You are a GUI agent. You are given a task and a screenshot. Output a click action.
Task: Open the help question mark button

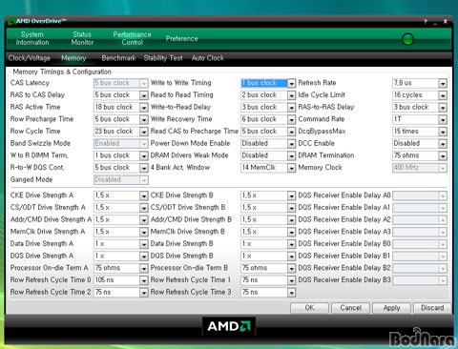point(426,22)
